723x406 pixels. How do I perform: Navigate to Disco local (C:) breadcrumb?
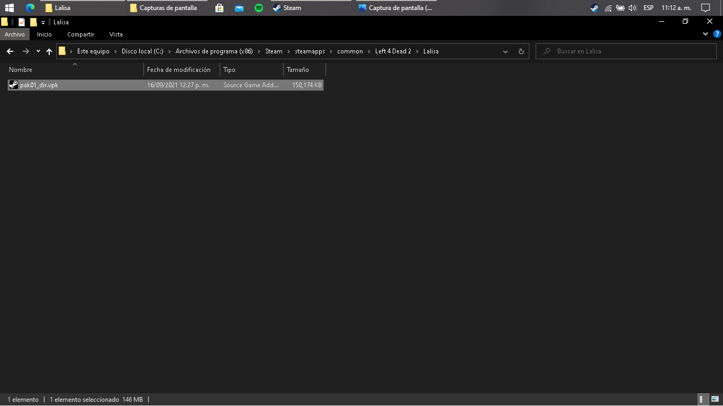[142, 51]
